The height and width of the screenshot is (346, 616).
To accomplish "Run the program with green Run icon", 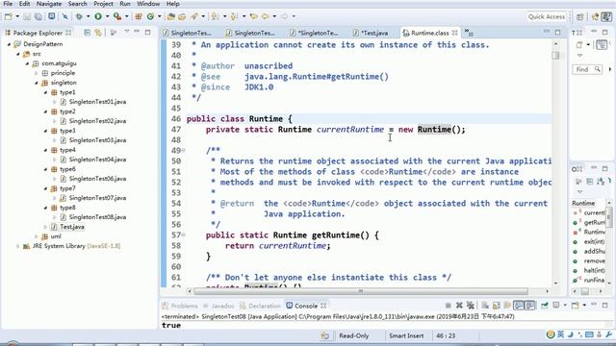I will pos(98,16).
